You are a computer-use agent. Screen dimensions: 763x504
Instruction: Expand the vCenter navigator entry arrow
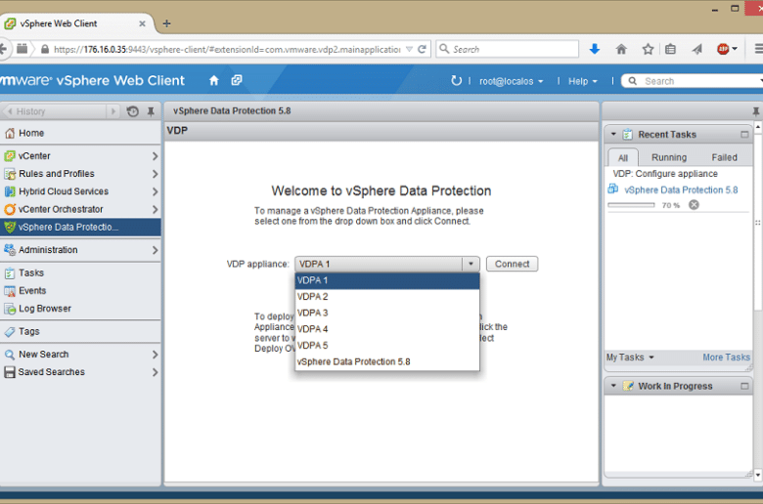(x=155, y=156)
